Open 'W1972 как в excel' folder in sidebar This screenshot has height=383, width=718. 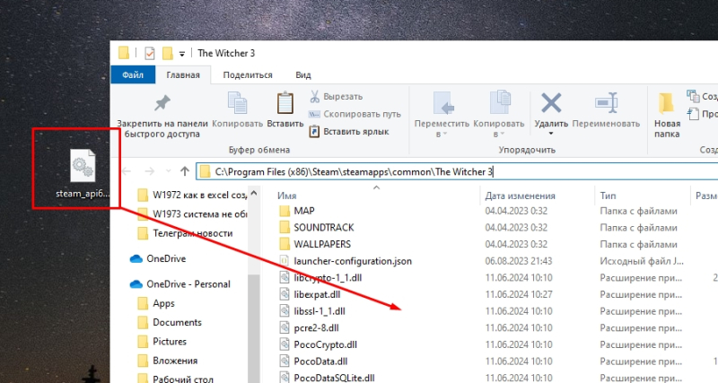pyautogui.click(x=192, y=196)
